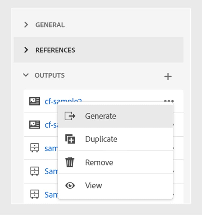The height and width of the screenshot is (215, 202).
Task: Click the View eye icon
Action: click(x=70, y=186)
